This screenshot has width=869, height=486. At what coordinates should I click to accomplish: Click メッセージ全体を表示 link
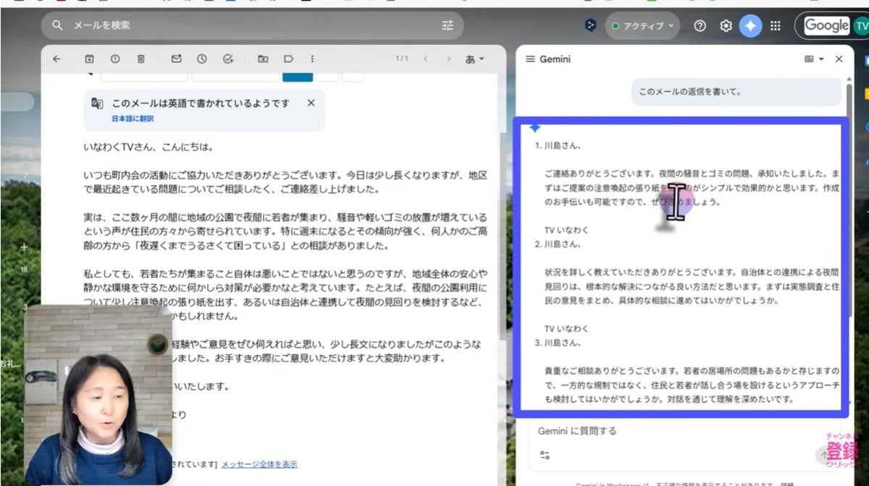pos(259,464)
